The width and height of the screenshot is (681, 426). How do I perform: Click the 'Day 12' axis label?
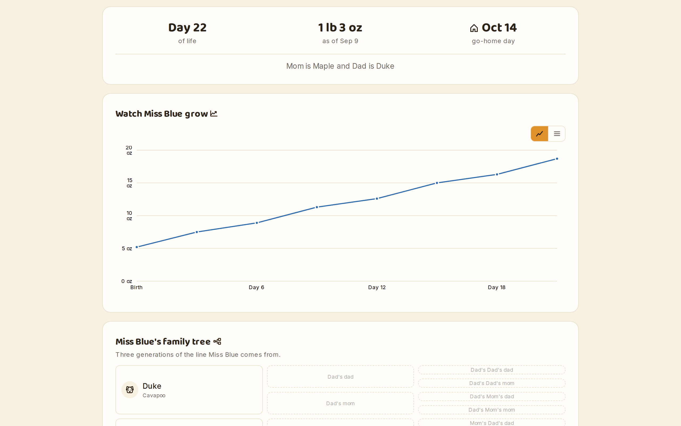[377, 287]
